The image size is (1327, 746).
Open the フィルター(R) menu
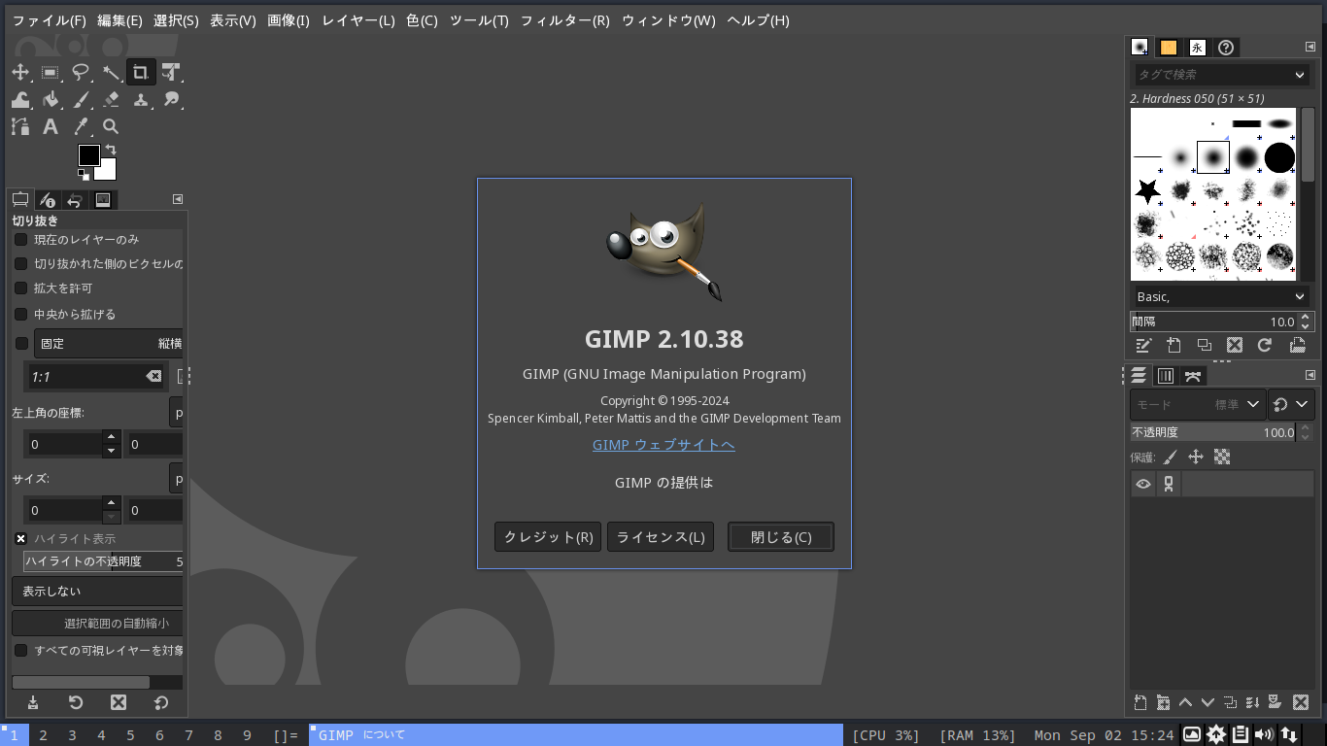pos(564,20)
